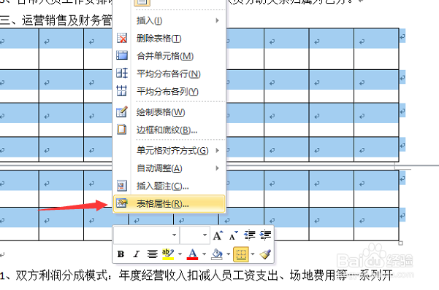Toggle bold formatting on the mini toolbar
The width and height of the screenshot is (439, 290).
click(x=121, y=254)
